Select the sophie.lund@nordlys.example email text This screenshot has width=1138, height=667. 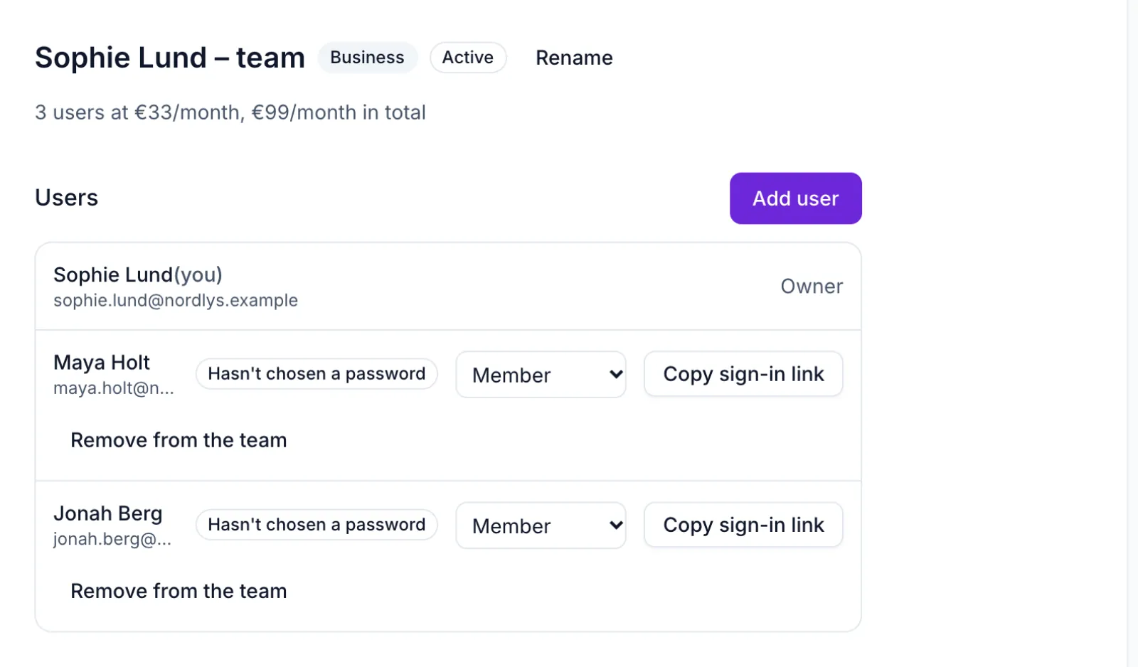pos(176,300)
